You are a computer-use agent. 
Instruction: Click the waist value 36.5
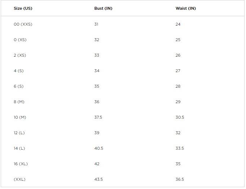[180, 179]
